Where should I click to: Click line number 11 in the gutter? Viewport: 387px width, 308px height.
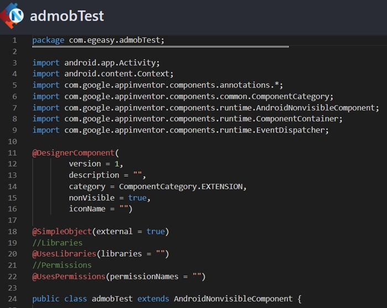tap(12, 153)
